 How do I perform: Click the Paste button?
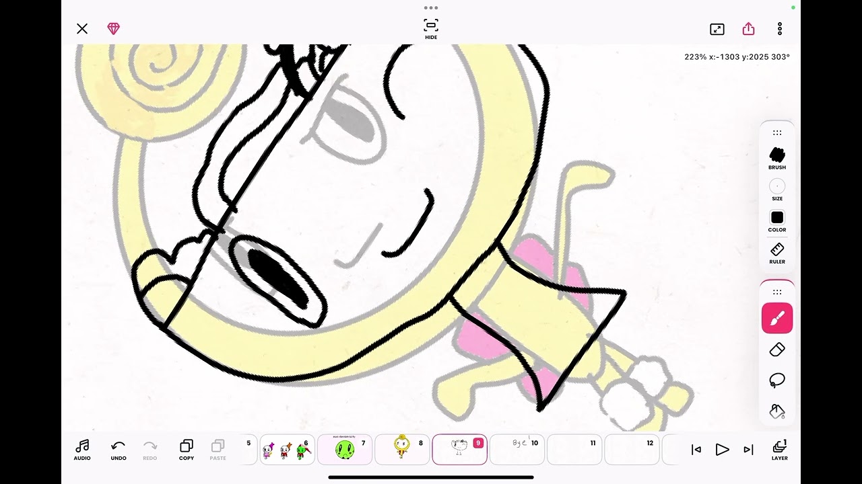(x=218, y=450)
